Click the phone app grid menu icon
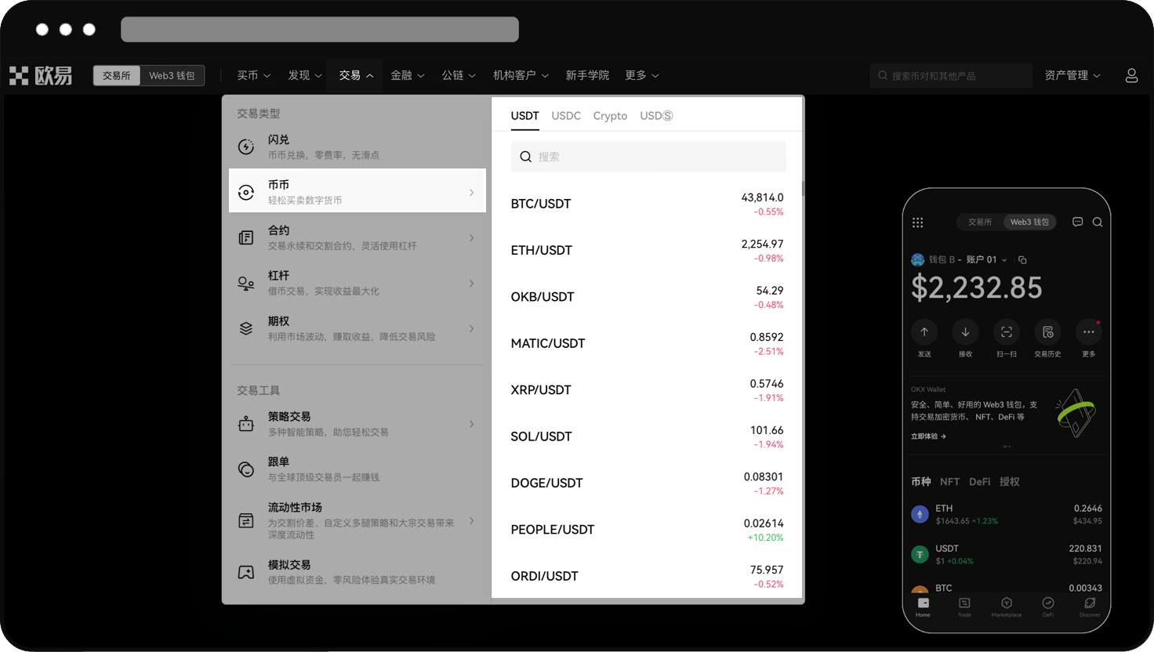 coord(918,223)
